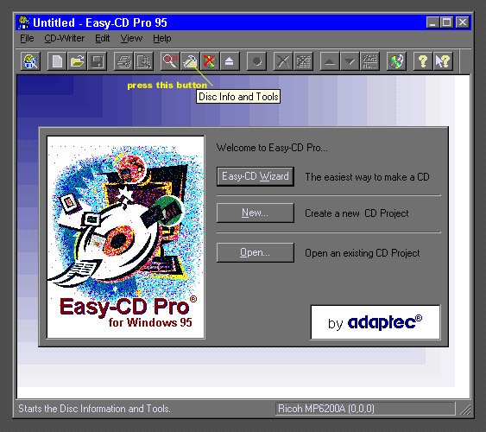Grab the window size grip corner

pyautogui.click(x=465, y=410)
